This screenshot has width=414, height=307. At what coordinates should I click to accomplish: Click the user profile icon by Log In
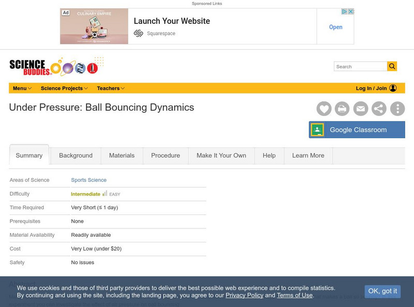[393, 88]
